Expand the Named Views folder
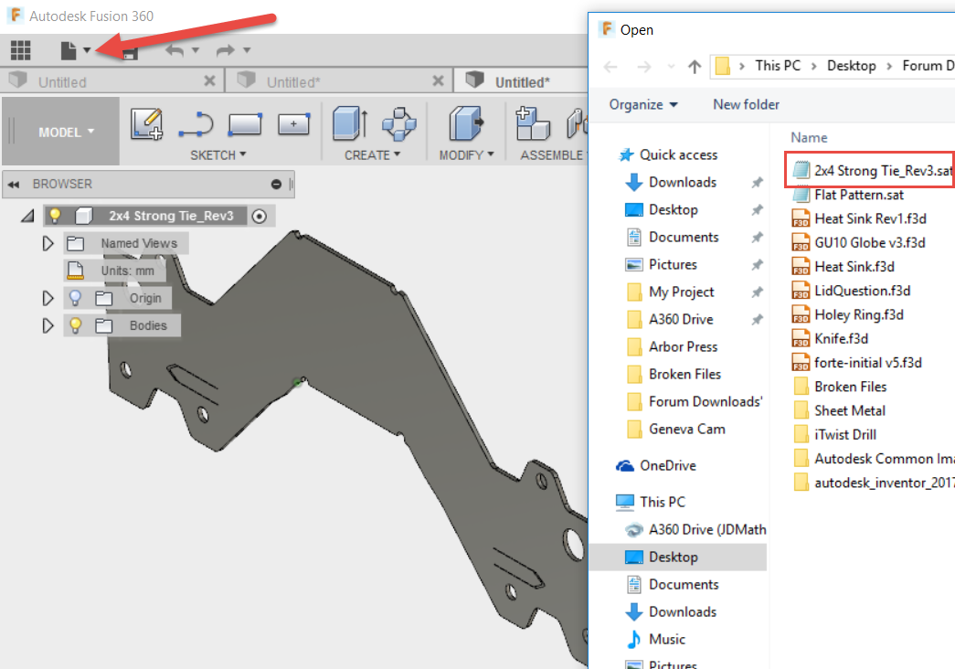The width and height of the screenshot is (955, 669). 48,244
